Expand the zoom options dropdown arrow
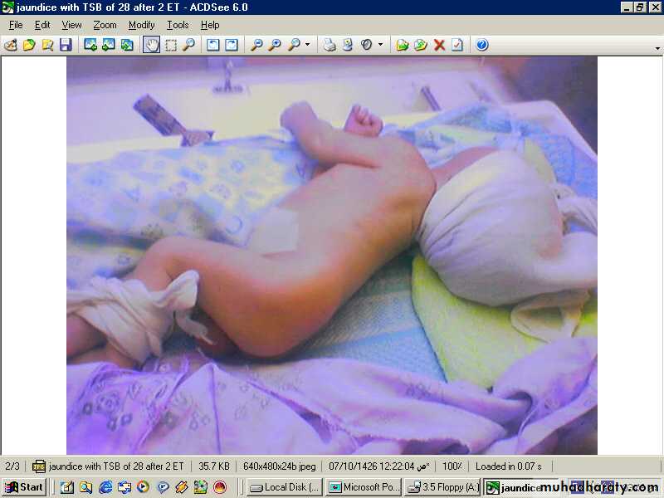The height and width of the screenshot is (498, 664). click(308, 45)
